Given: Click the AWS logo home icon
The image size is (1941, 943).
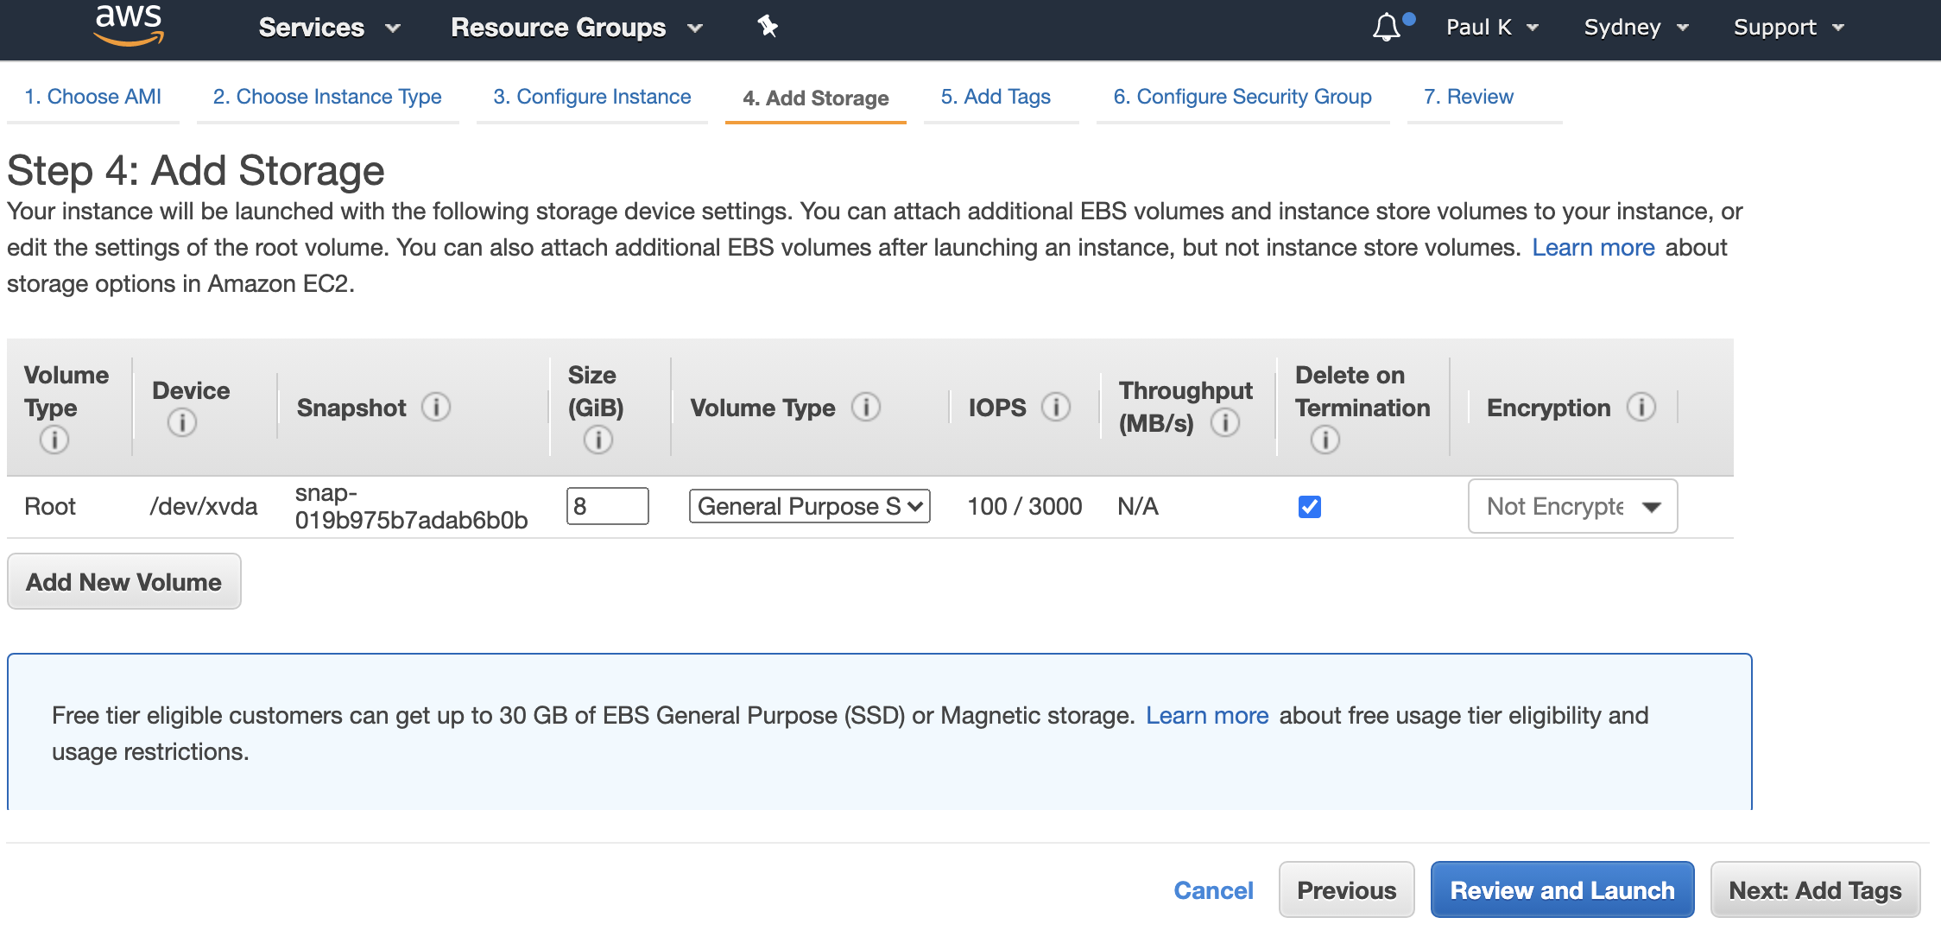Looking at the screenshot, I should point(129,24).
